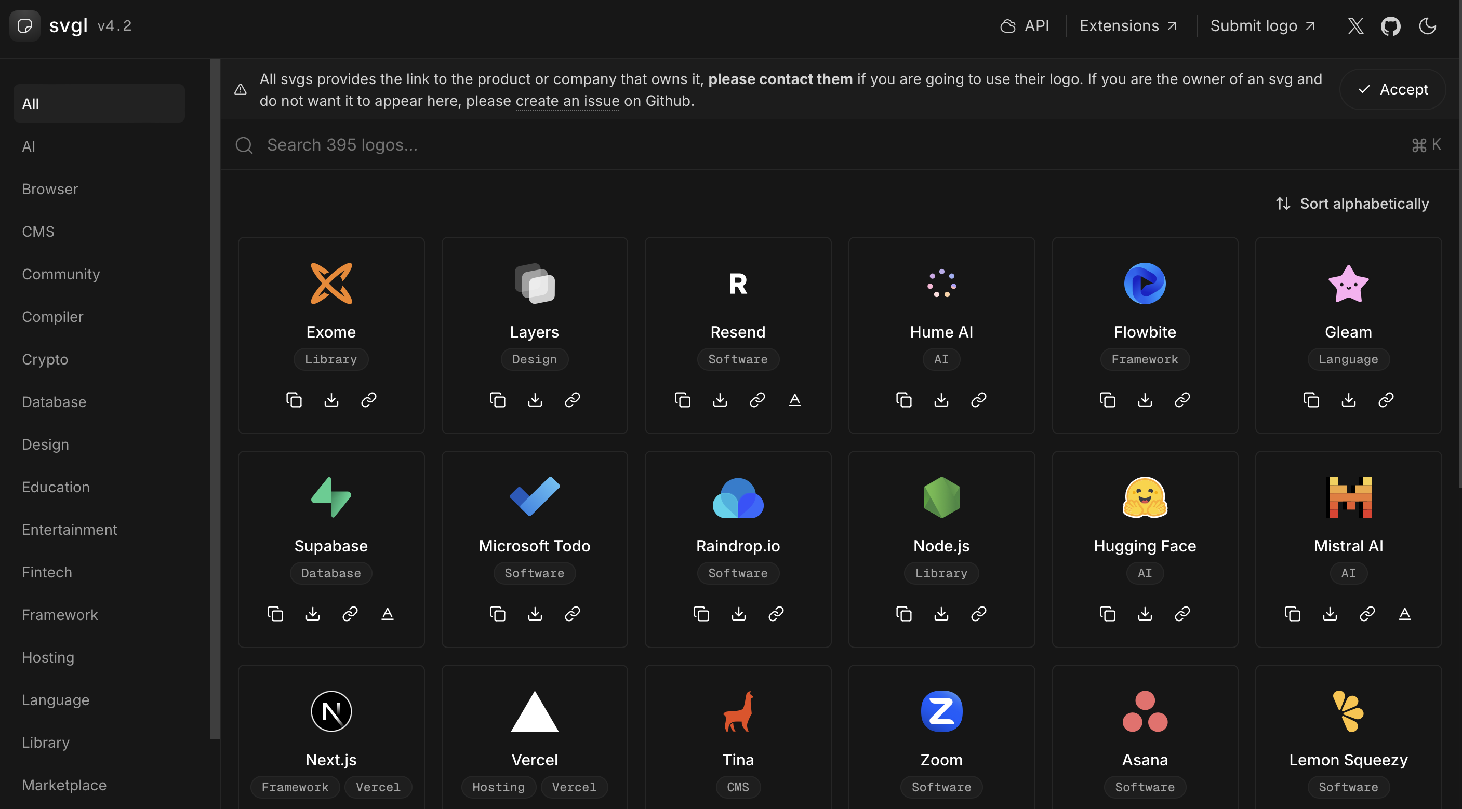
Task: Toggle the dark mode moon icon
Action: [x=1427, y=26]
